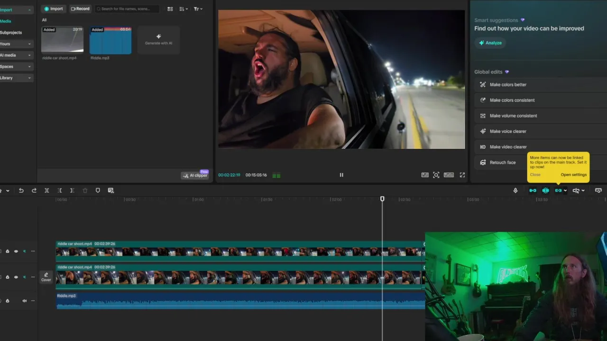
Task: Delete left of playhead tool
Action: point(59,190)
